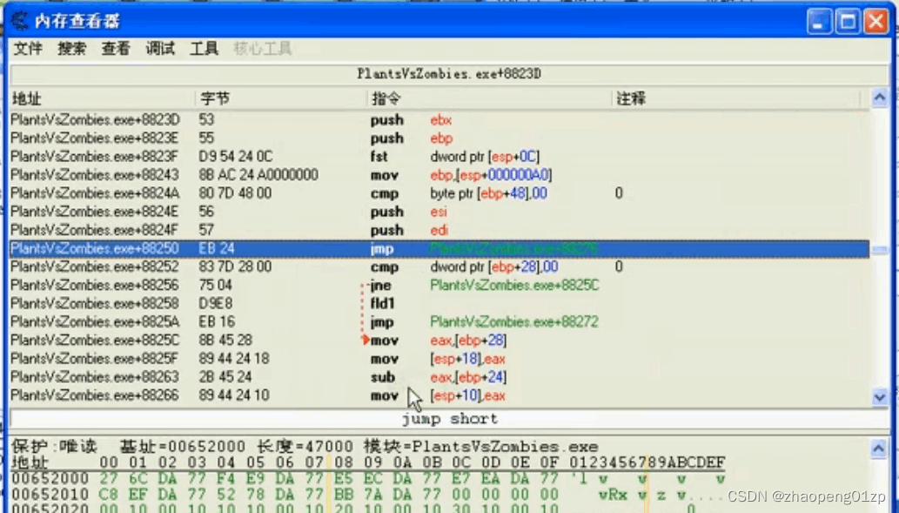899x513 pixels.
Task: Click the 保护:唯读 info text
Action: coord(55,447)
